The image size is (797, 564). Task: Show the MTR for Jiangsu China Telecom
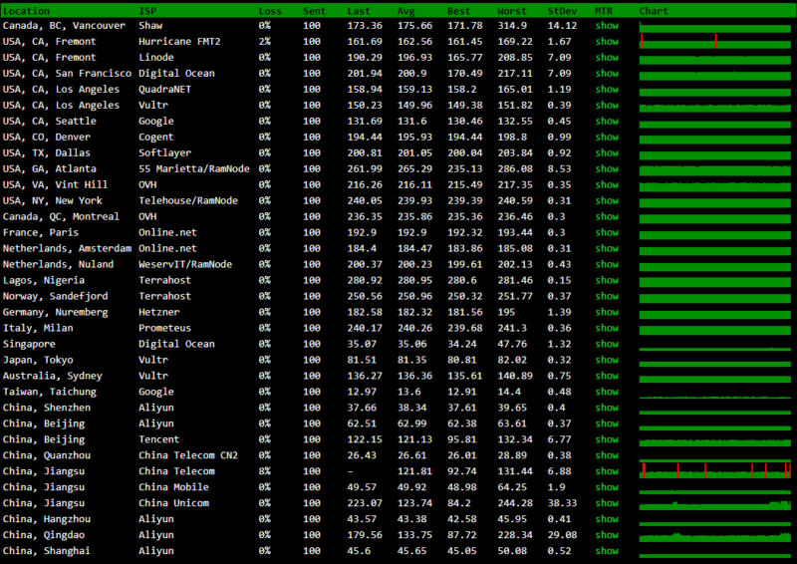pyautogui.click(x=607, y=471)
